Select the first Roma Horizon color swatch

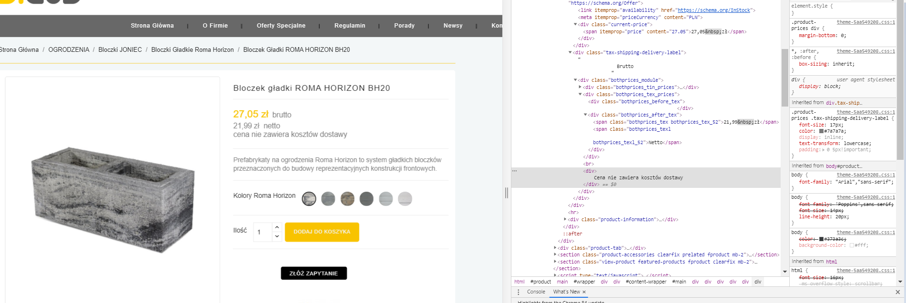click(309, 199)
